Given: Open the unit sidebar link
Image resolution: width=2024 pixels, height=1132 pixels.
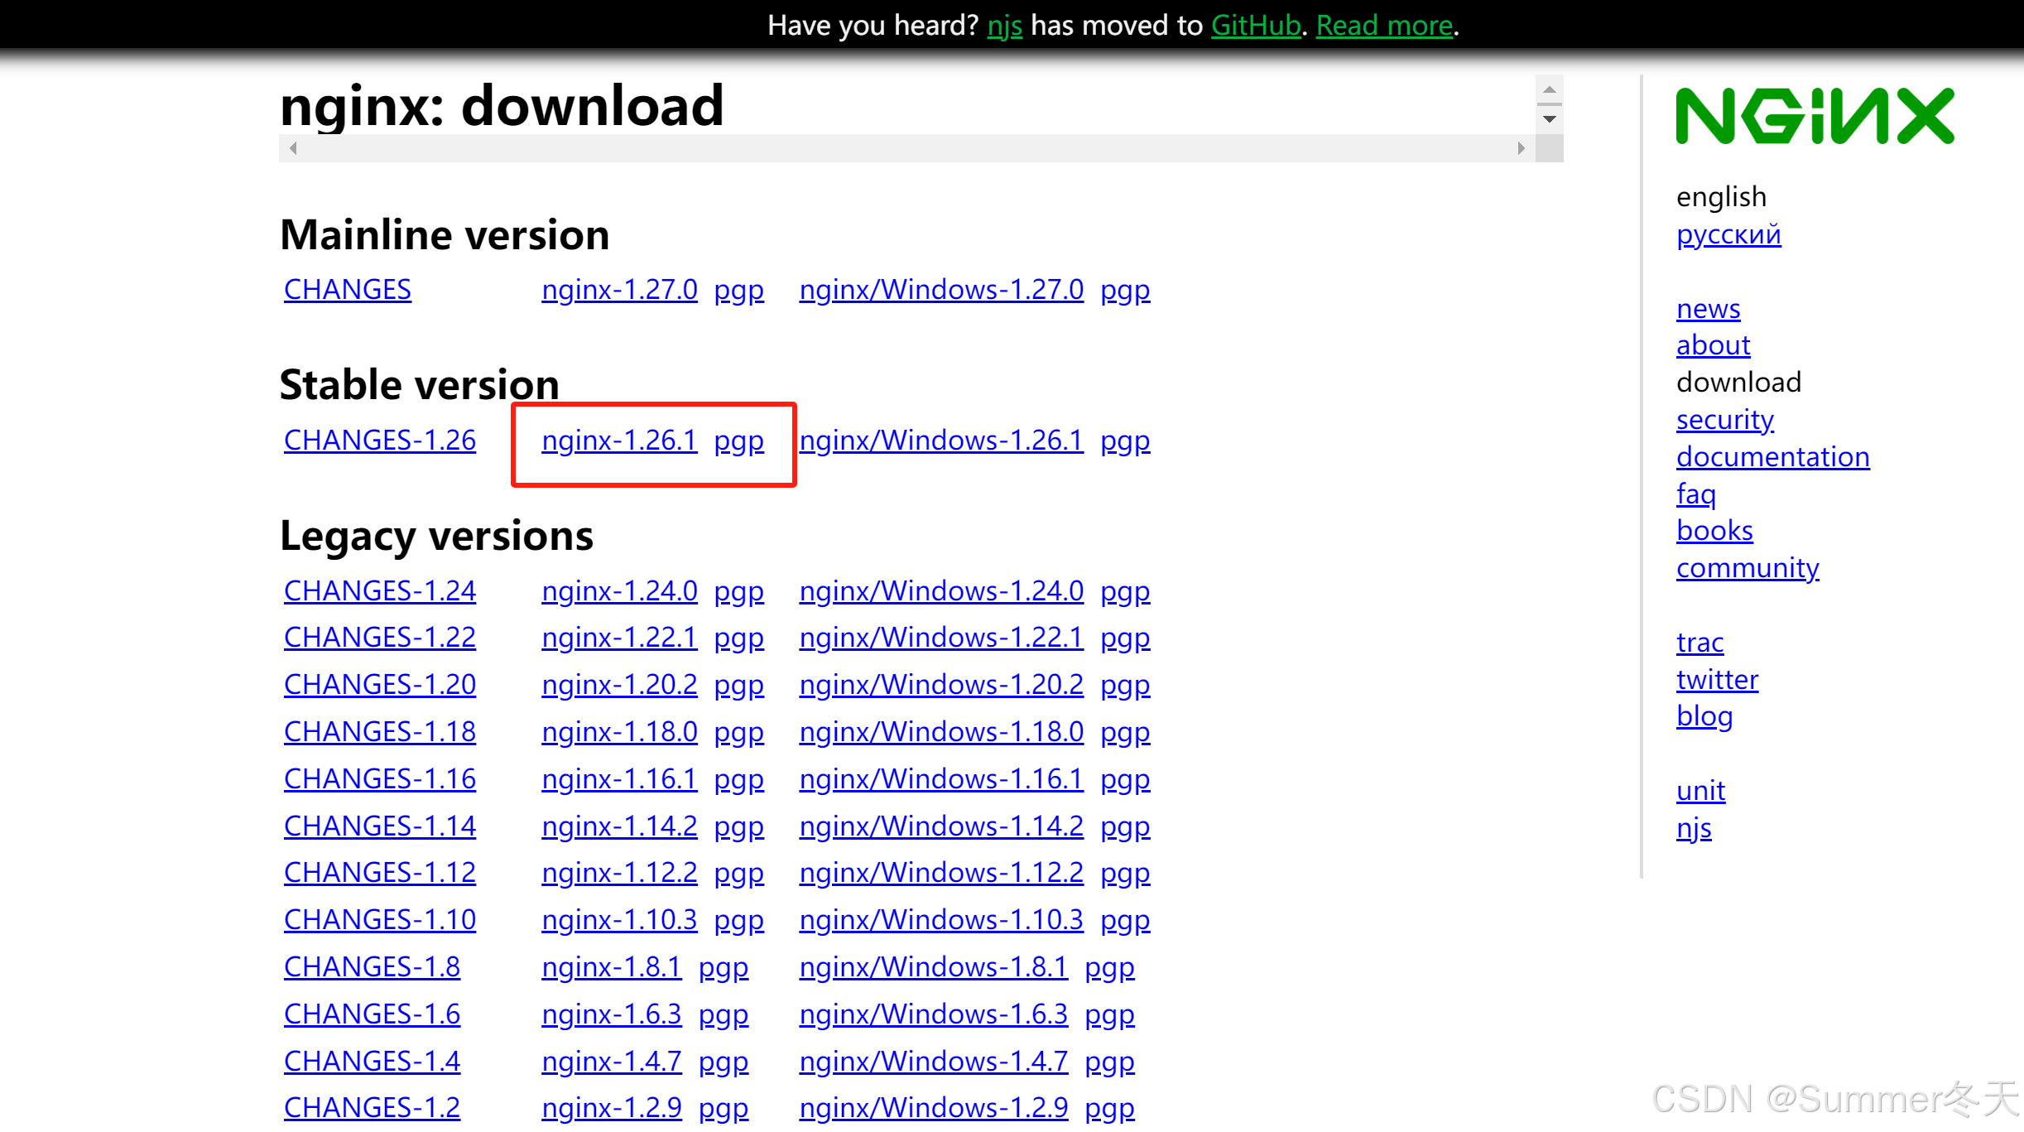Looking at the screenshot, I should click(1701, 791).
